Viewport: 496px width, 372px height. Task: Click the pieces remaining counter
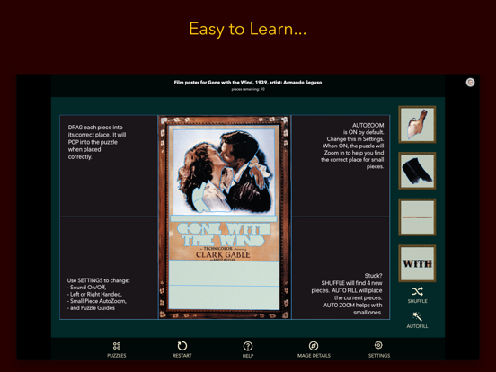(248, 89)
